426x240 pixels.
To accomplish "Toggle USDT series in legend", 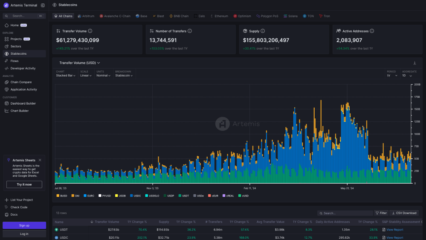I will pyautogui.click(x=184, y=196).
